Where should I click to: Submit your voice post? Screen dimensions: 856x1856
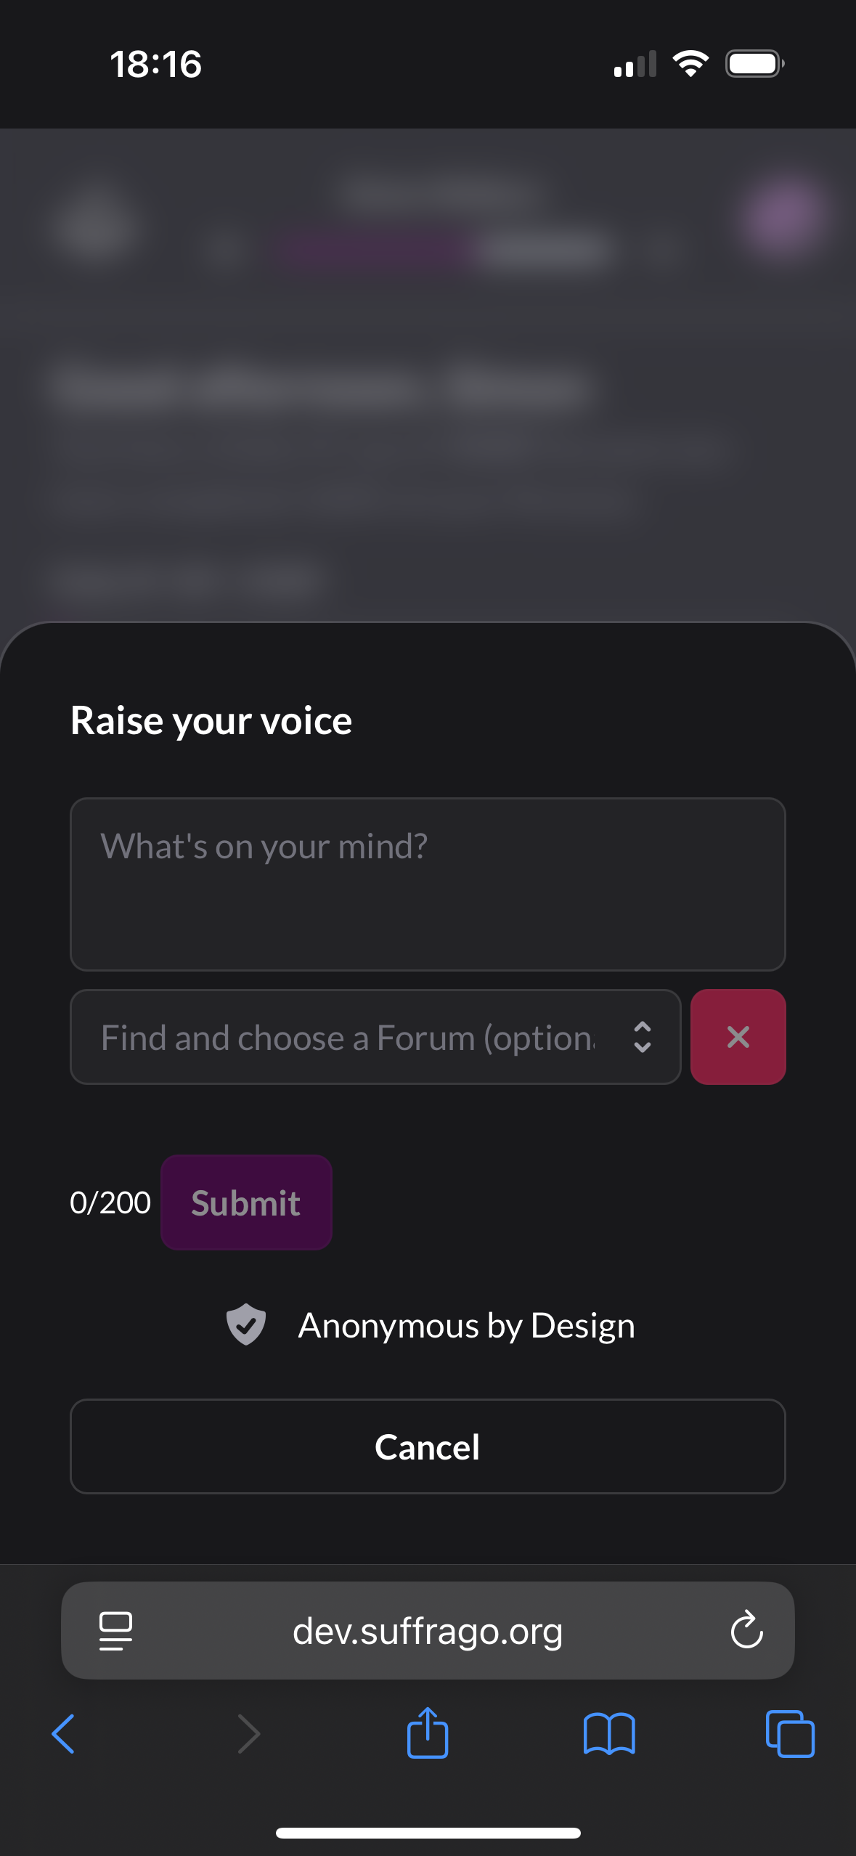pyautogui.click(x=246, y=1202)
